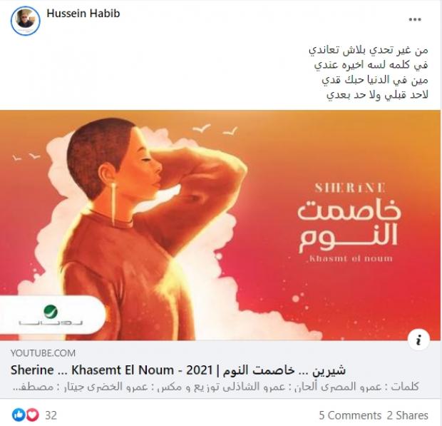Click the Hussein Habib name link
The height and width of the screenshot is (426, 442).
83,14
